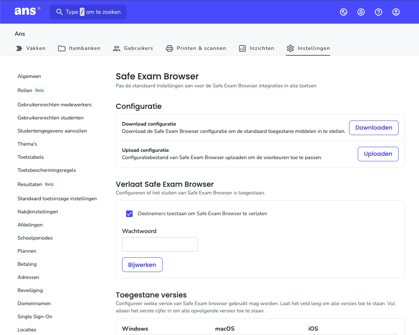Go to Printen & scannen tab
419x335 pixels.
pos(196,48)
